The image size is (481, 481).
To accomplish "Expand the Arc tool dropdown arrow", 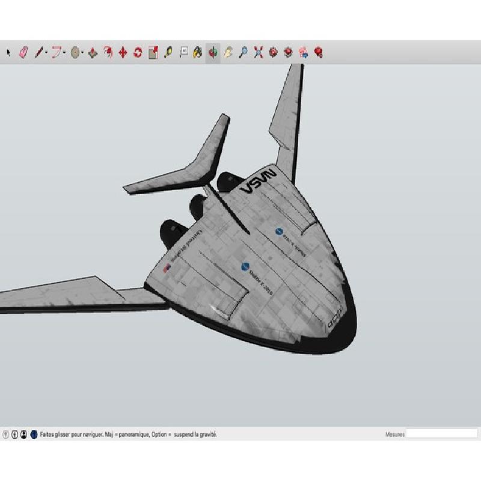I will (64, 54).
